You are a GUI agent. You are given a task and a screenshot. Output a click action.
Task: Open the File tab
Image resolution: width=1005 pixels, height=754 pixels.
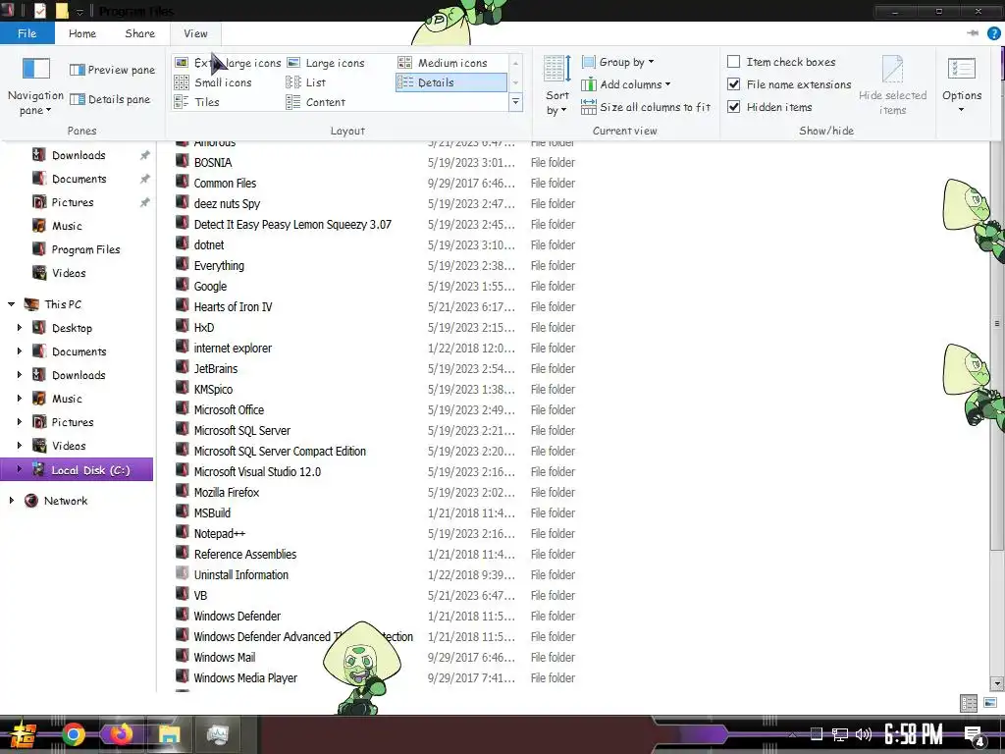[x=26, y=33]
